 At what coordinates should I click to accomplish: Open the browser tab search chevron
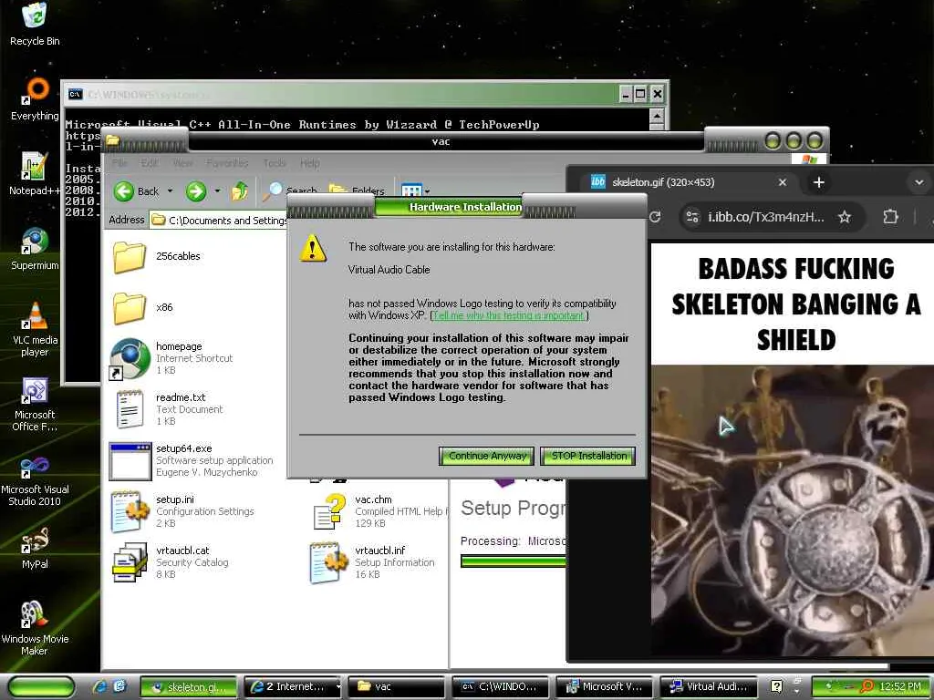click(x=918, y=182)
